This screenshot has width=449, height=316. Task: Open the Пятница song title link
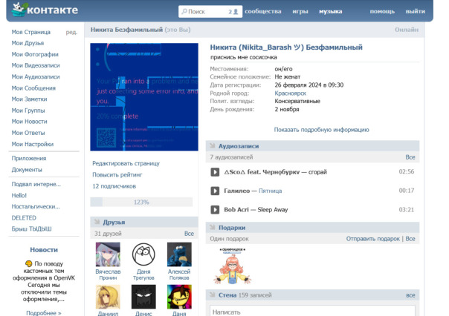coord(270,191)
